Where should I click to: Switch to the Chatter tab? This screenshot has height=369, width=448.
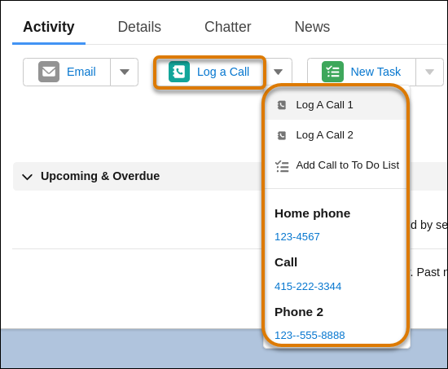[x=228, y=27]
